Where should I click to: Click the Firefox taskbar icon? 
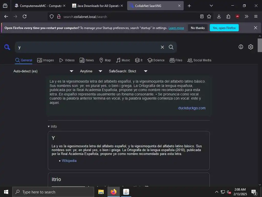click(x=113, y=192)
